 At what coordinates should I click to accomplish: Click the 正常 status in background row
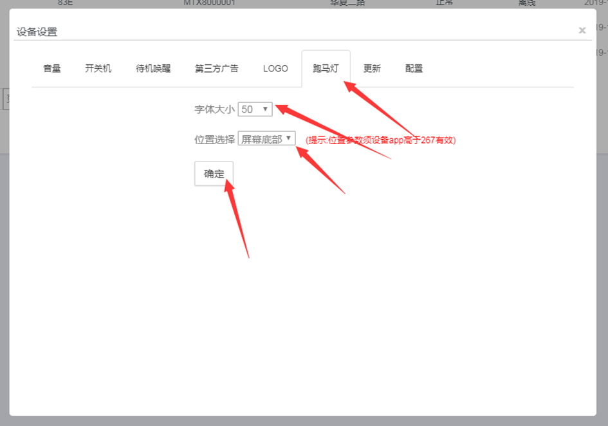click(445, 3)
